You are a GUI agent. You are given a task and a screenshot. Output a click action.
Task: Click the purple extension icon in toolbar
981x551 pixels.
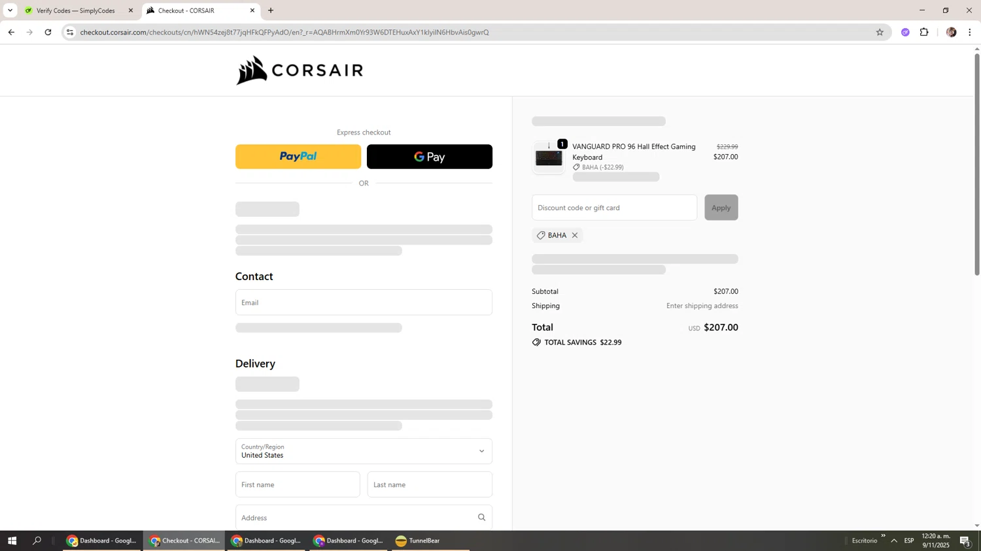pyautogui.click(x=905, y=32)
